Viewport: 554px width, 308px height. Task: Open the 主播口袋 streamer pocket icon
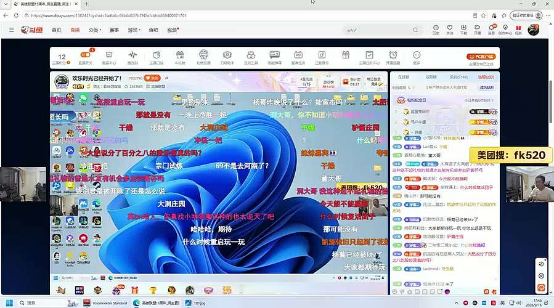pos(156,57)
